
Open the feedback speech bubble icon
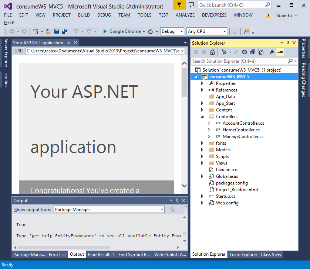[x=191, y=5]
